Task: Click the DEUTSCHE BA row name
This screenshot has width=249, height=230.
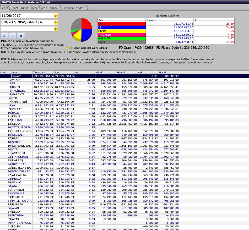Action: click(21, 168)
